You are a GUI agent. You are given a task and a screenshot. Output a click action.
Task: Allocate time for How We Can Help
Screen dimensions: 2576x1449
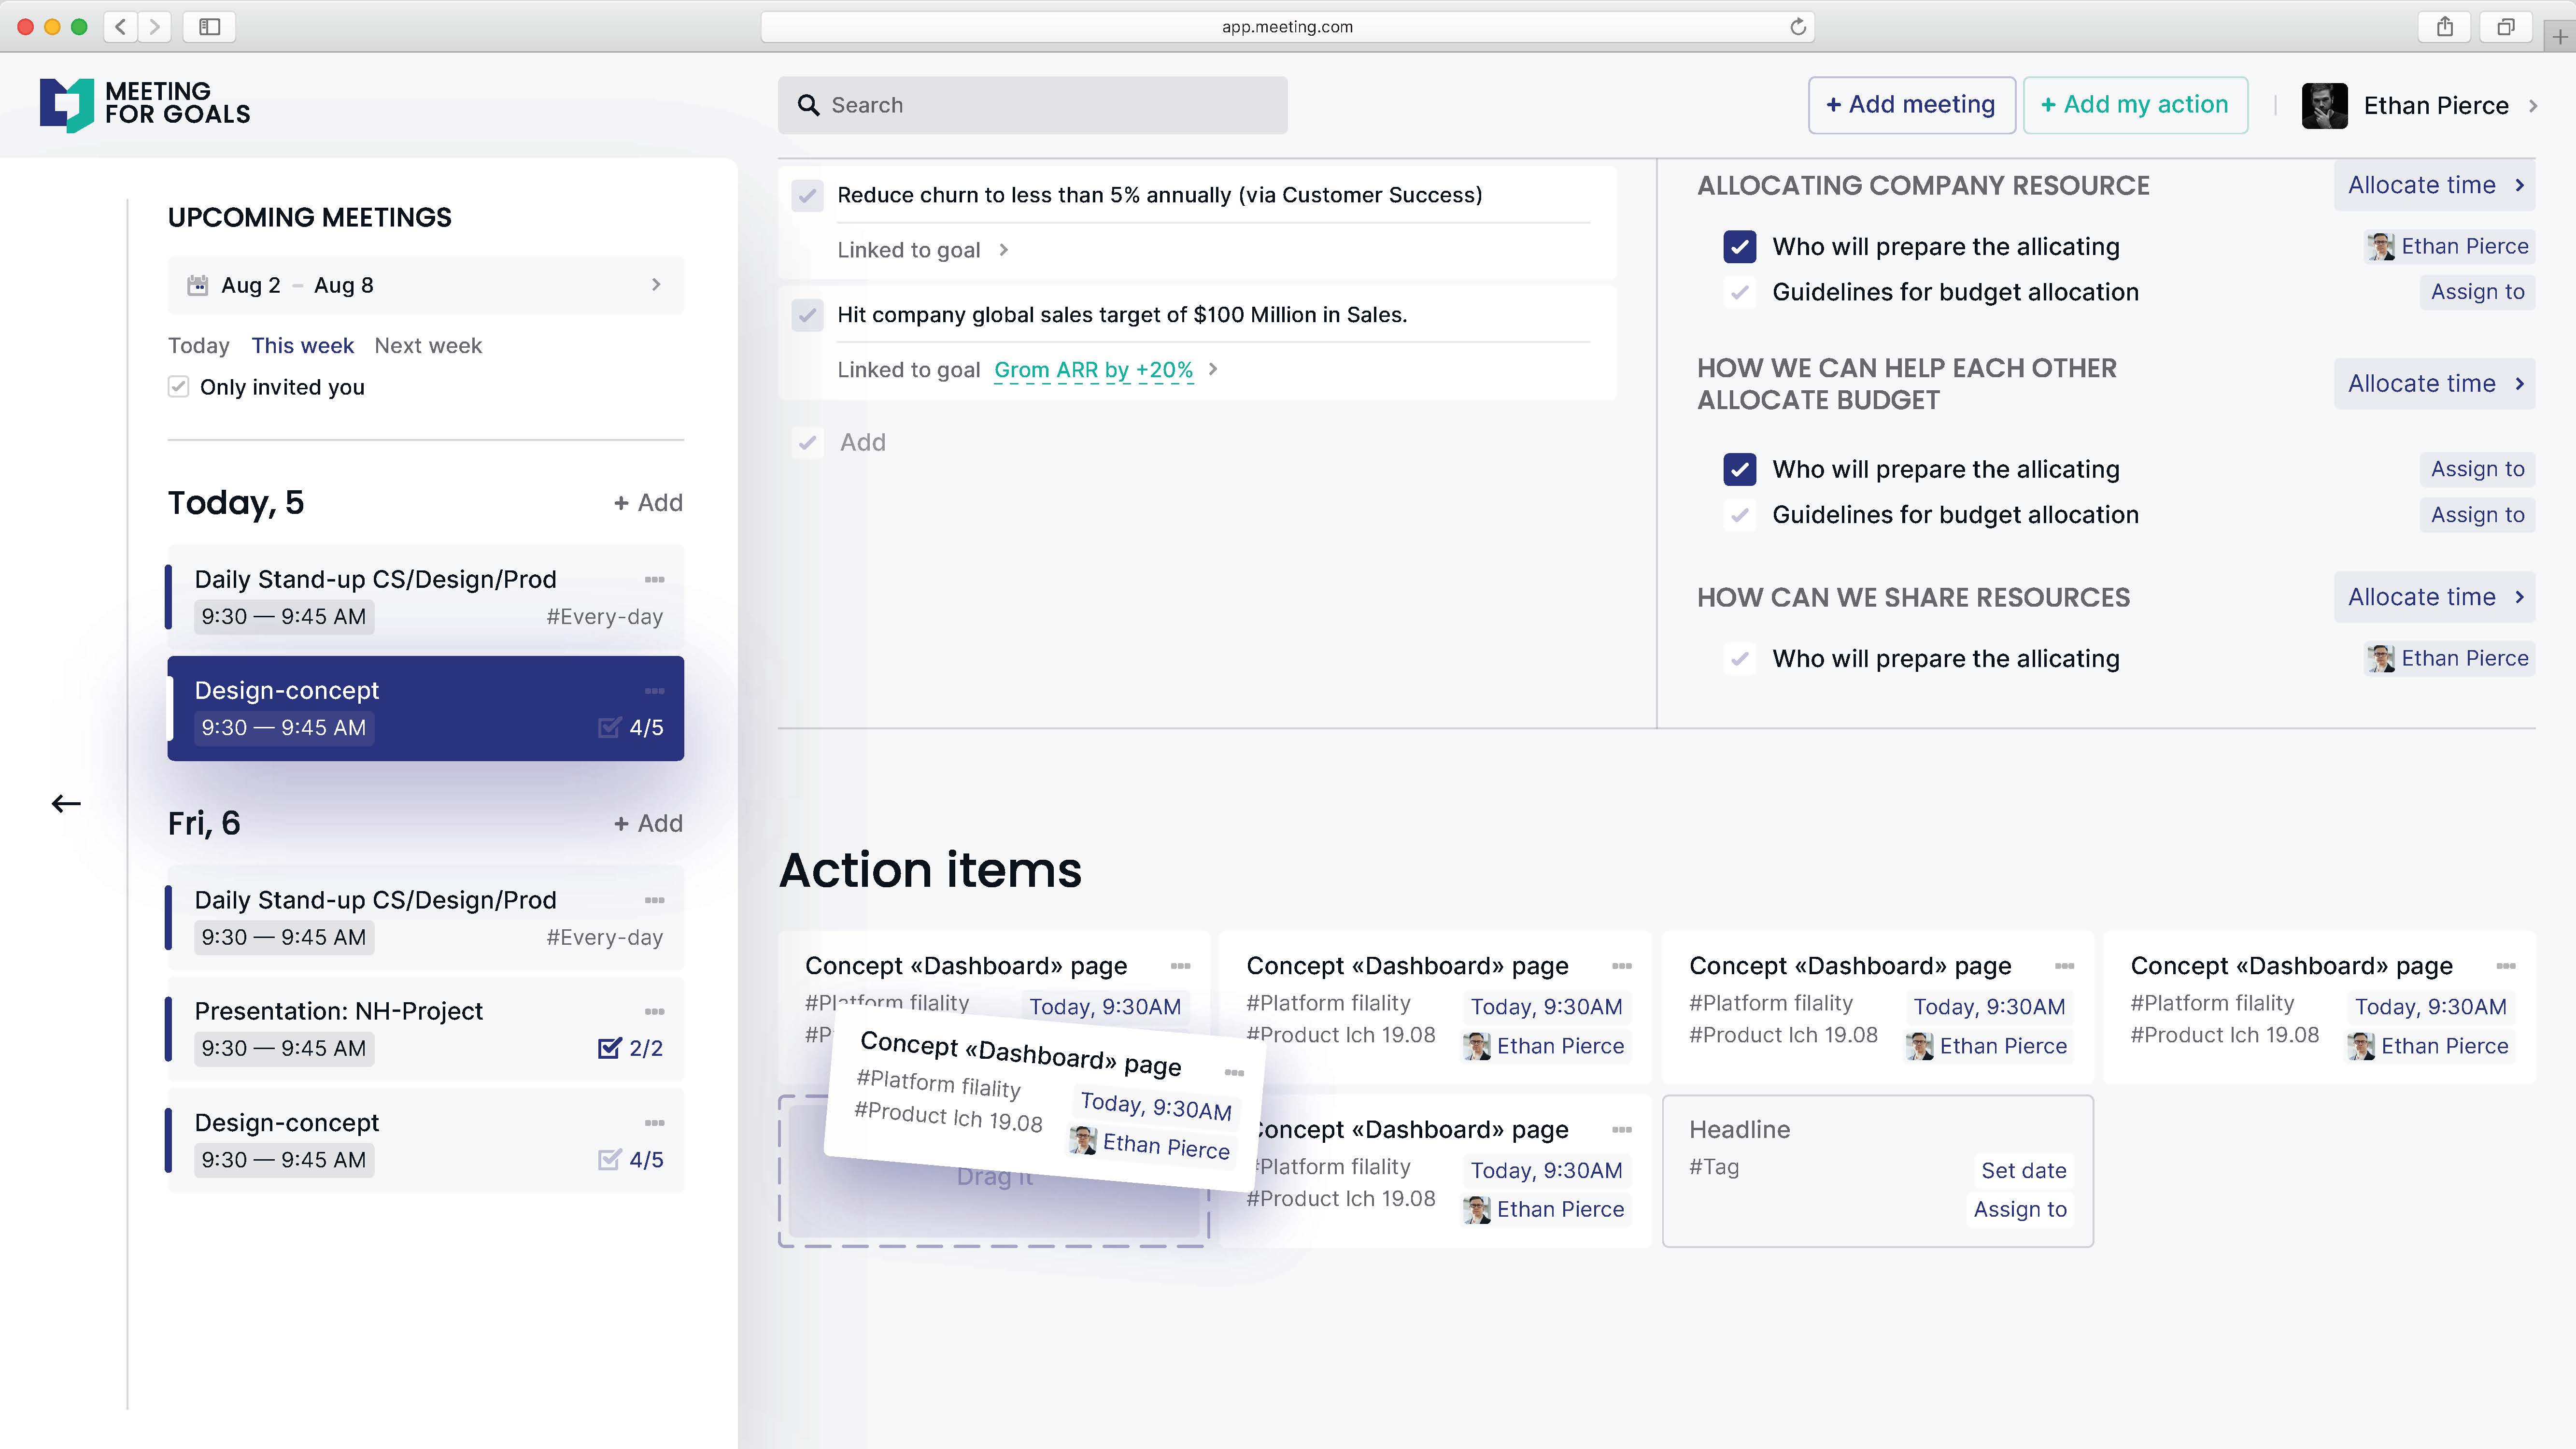pyautogui.click(x=2434, y=383)
